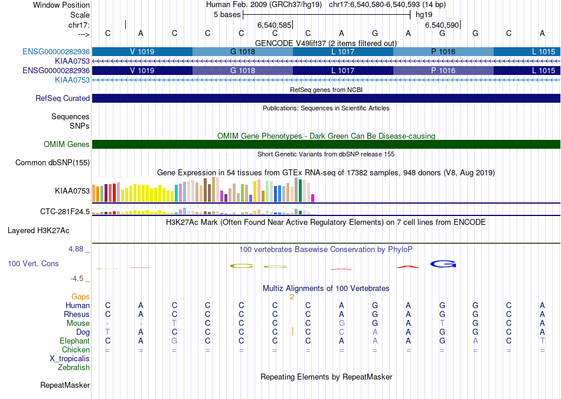Screen dimensions: 561x399
Task: Select the V 1019 codon in light blue track
Action: pos(142,51)
